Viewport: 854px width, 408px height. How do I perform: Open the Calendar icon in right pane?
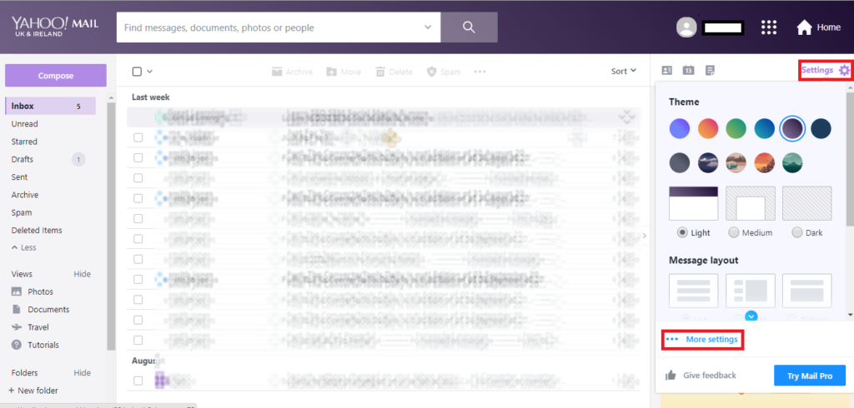click(688, 71)
